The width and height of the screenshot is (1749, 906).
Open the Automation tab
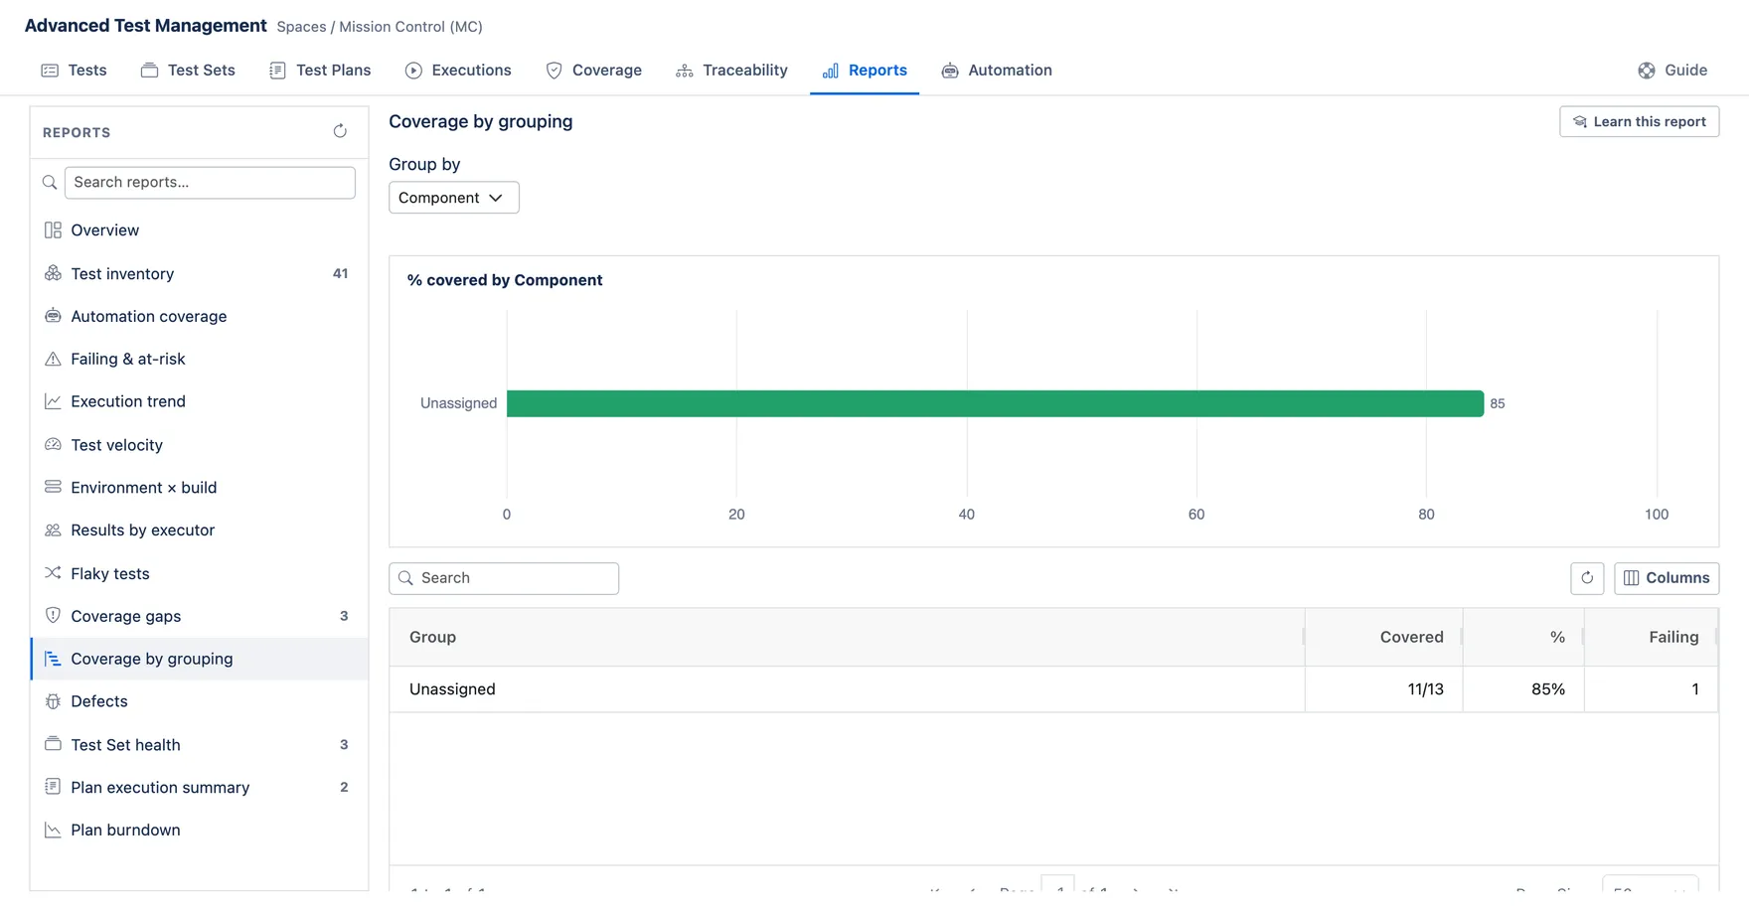997,71
